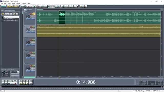
Task: Click the yellow music clip in Track 2
Action: coord(99,31)
